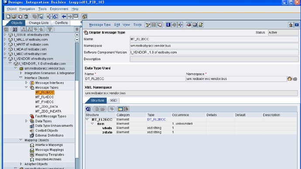This screenshot has height=169, width=301.
Task: Expand Message Interfaces tree node
Action: click(x=27, y=83)
